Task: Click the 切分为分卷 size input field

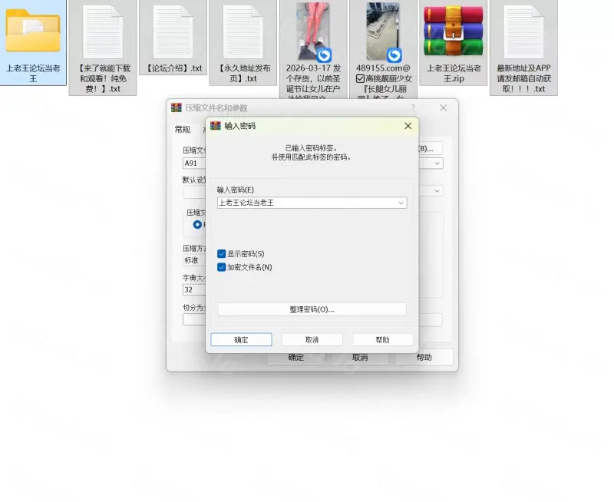Action: pos(195,319)
